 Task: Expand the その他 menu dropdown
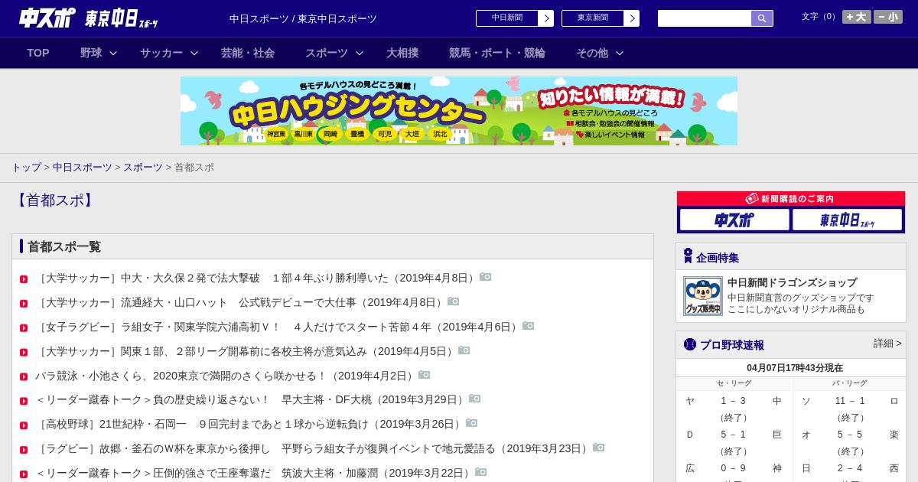[620, 53]
